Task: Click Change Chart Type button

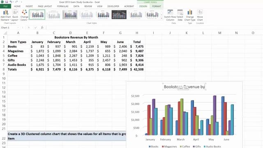Action: (x=190, y=15)
